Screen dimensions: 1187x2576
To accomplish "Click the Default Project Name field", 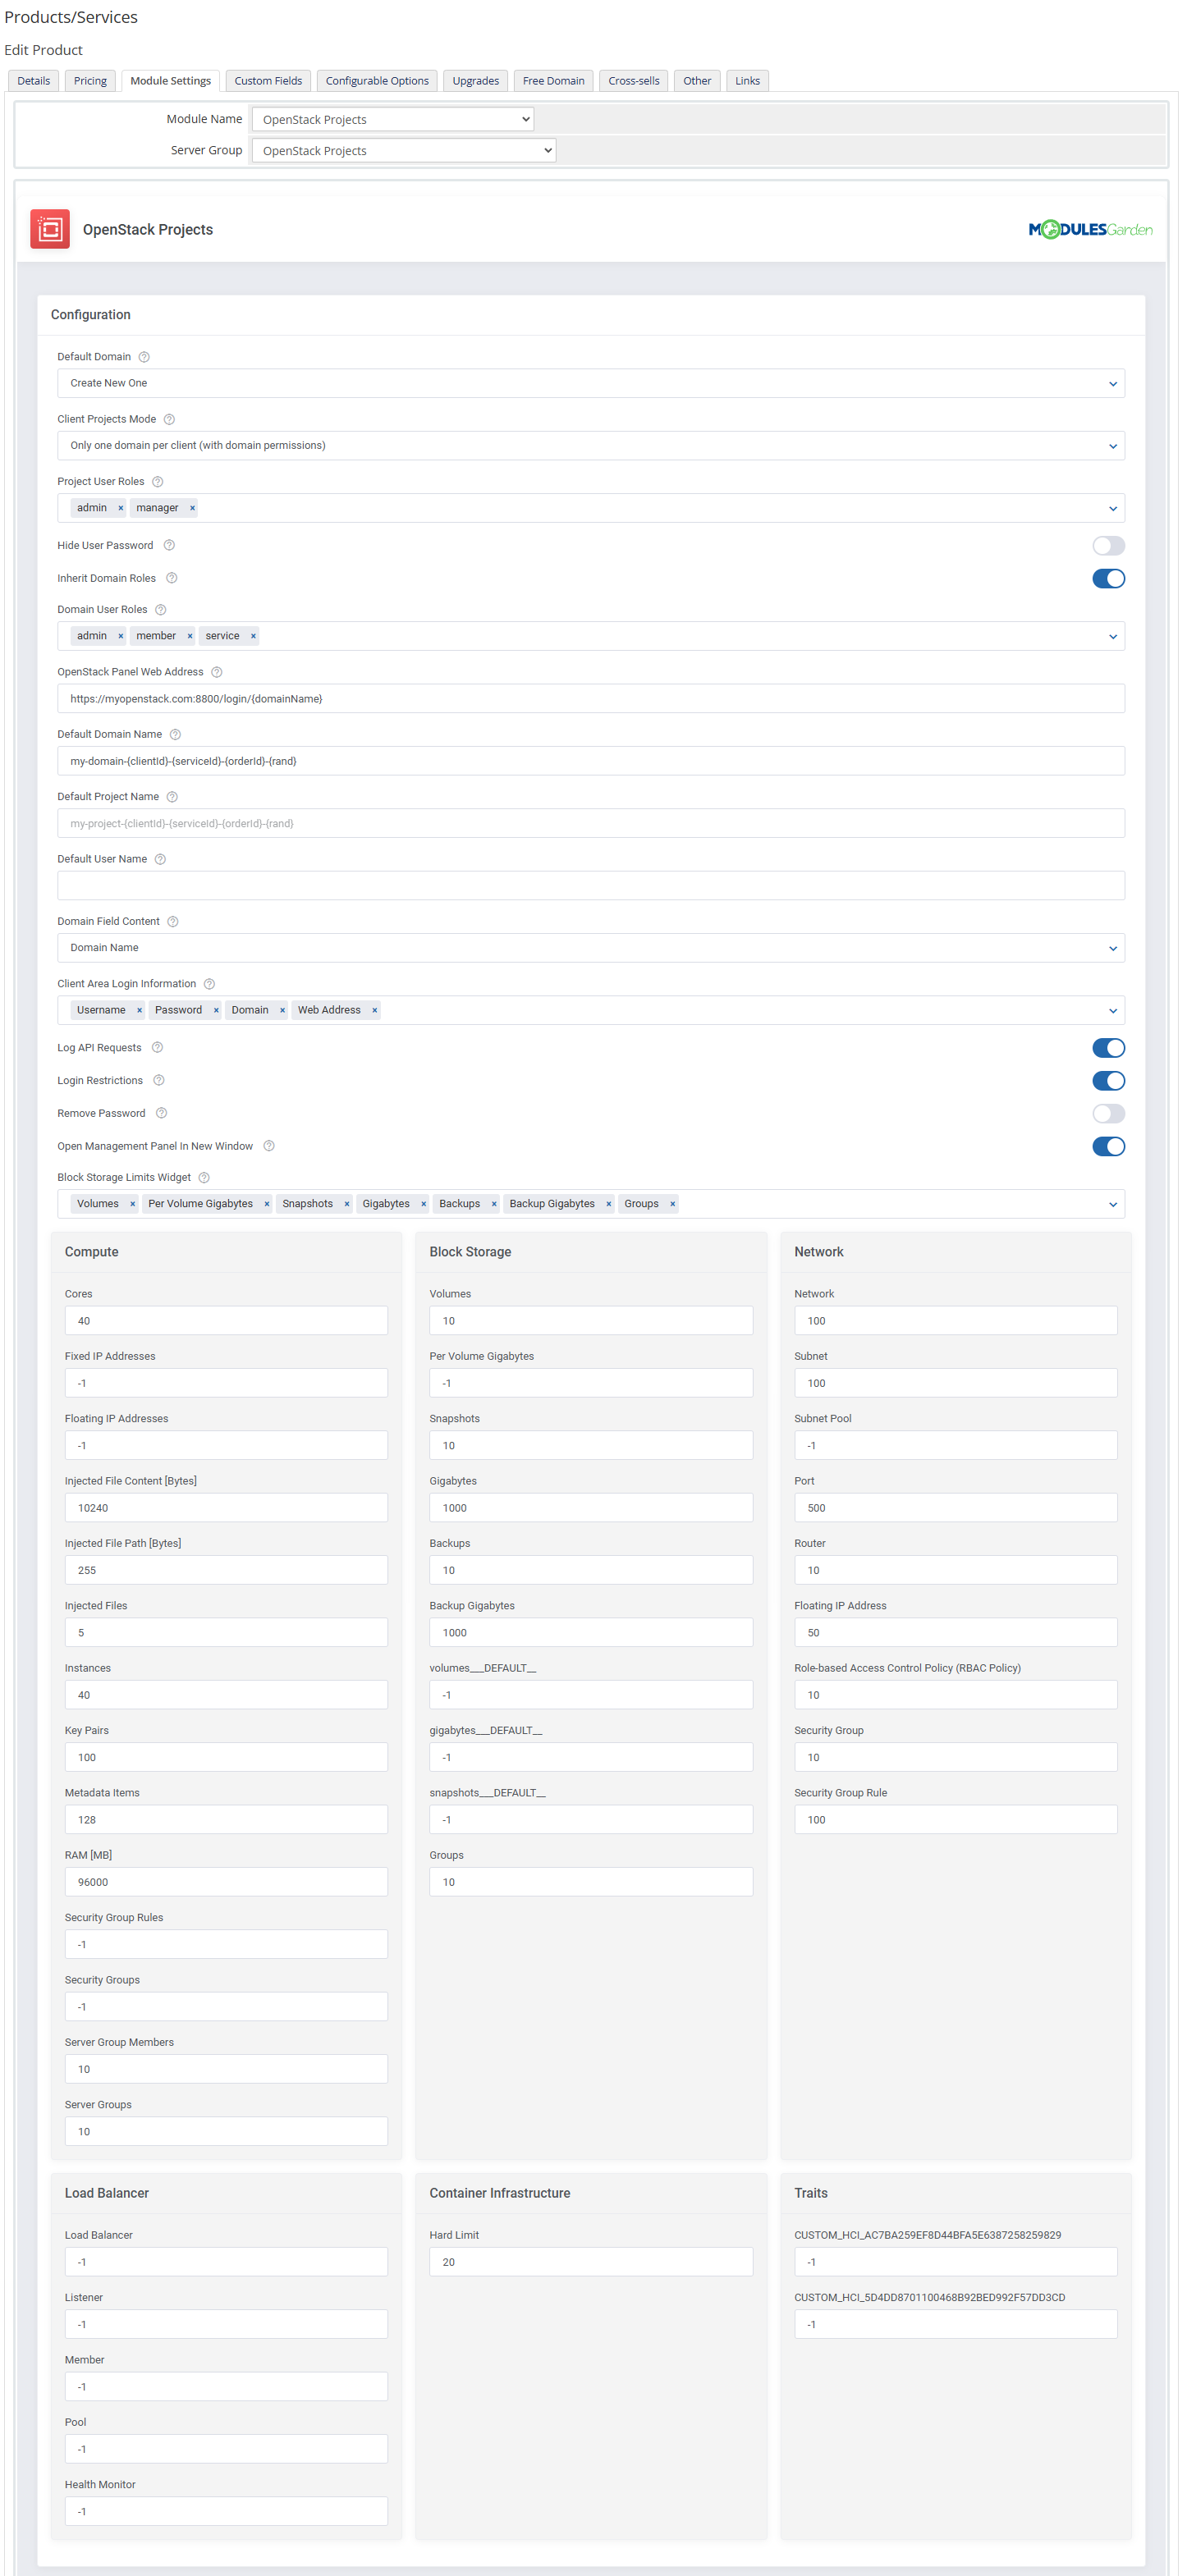I will point(591,823).
